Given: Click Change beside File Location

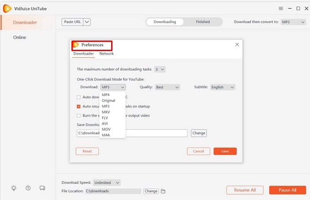Looking at the screenshot, I should (151, 191).
